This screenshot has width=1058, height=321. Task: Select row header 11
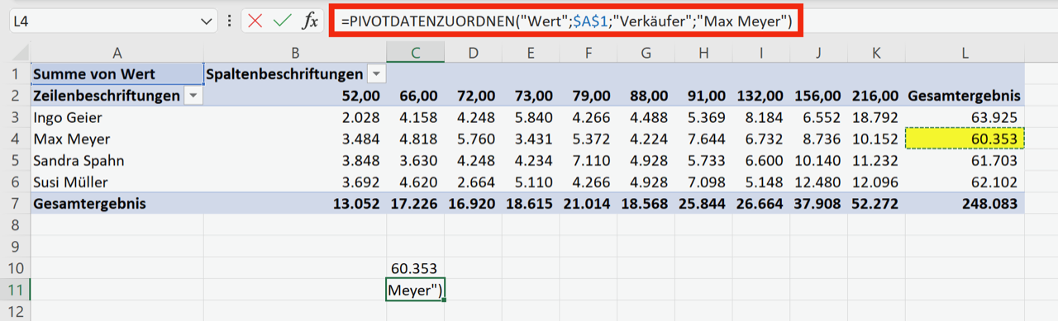pyautogui.click(x=15, y=290)
